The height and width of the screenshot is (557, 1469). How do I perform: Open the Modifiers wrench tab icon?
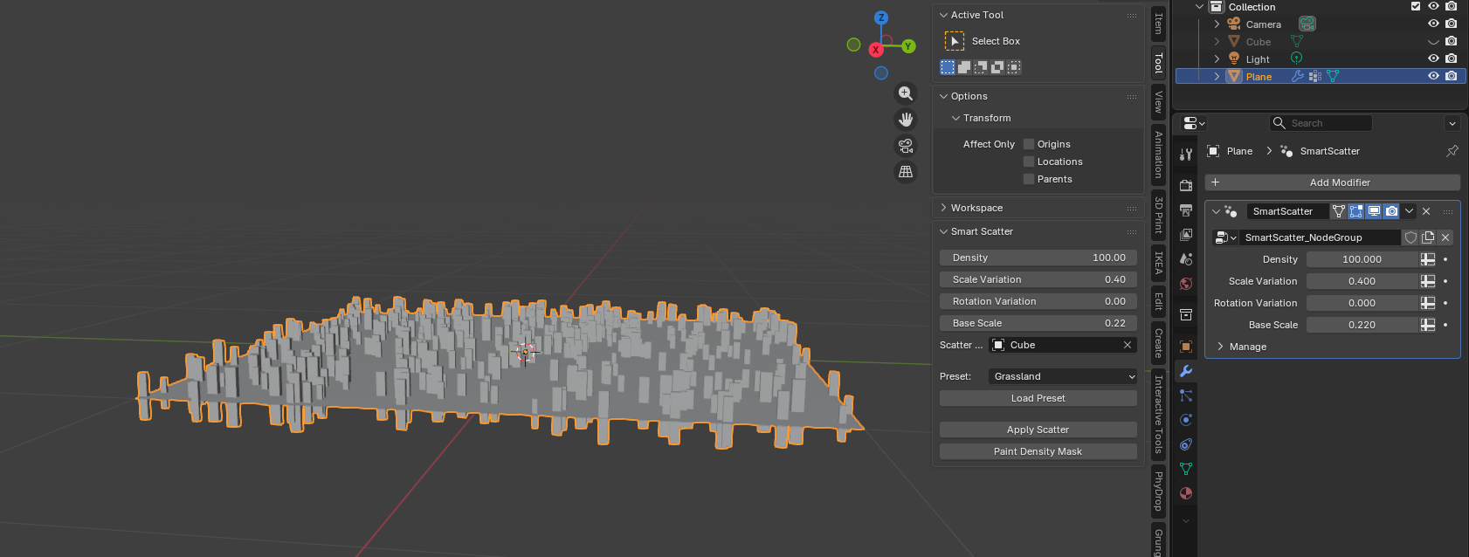pyautogui.click(x=1186, y=371)
